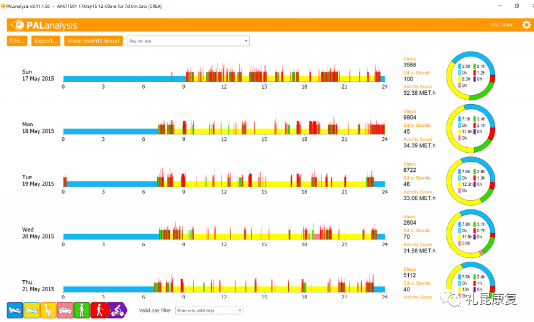Click the Wed 20 May 2015 donut chart

[x=470, y=233]
